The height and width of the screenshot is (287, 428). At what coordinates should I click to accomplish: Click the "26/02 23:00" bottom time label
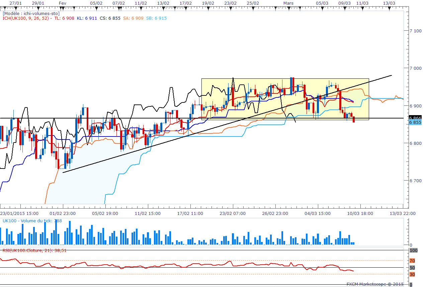tap(275, 213)
